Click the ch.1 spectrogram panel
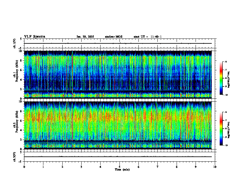 [x=118, y=75]
